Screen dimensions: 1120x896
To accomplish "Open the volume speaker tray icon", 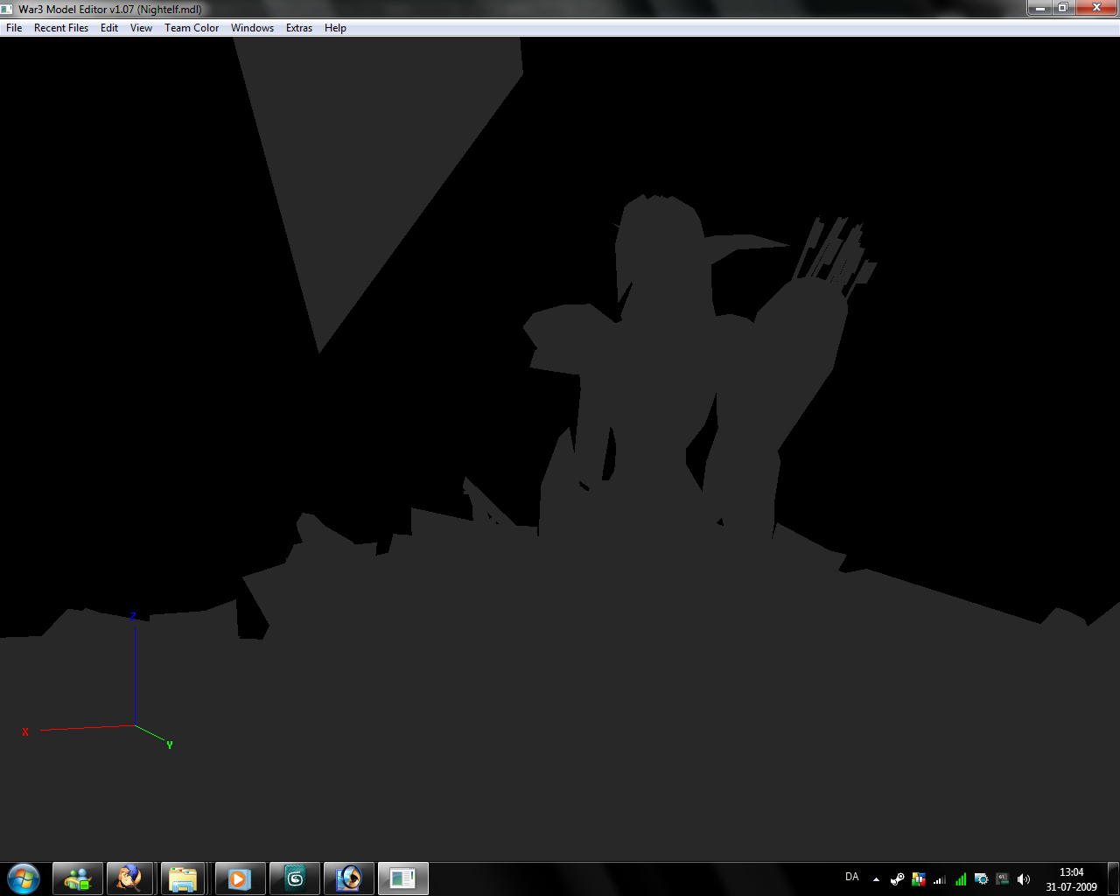I will click(1024, 879).
